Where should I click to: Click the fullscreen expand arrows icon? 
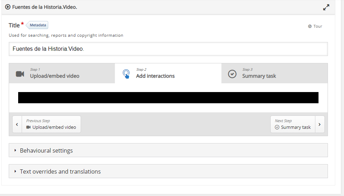click(x=326, y=7)
